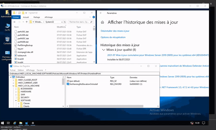216x130 pixels.
Task: Expand the HKEY_CURRENT_USER registry key
Action: (13, 83)
